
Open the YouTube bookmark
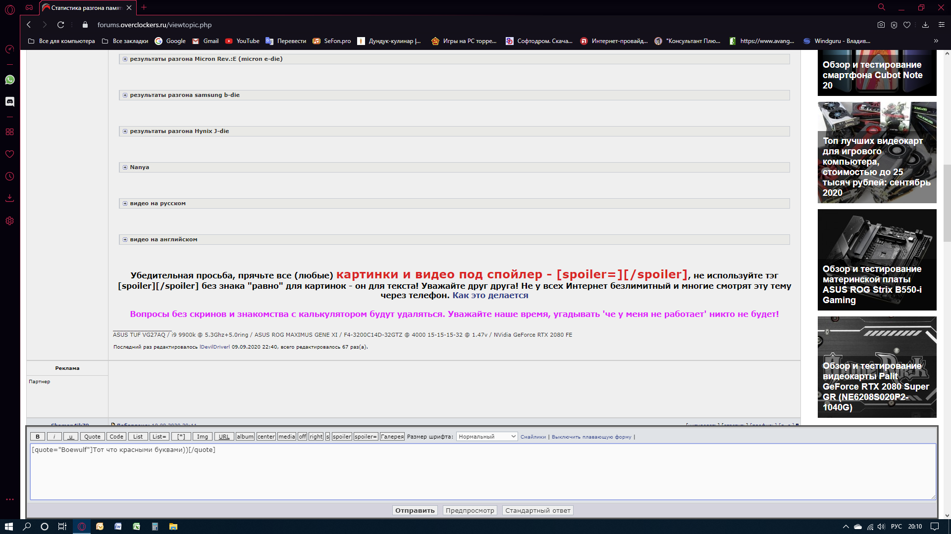(242, 41)
